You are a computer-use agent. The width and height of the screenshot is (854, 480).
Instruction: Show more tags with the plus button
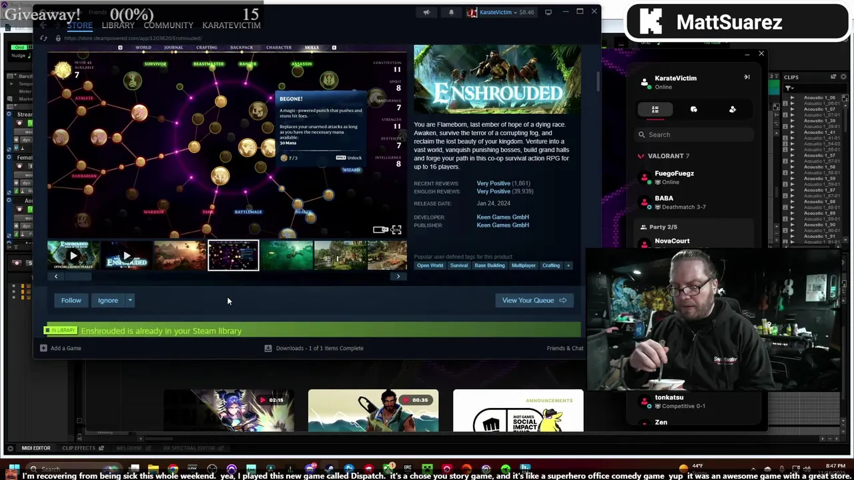click(x=568, y=265)
